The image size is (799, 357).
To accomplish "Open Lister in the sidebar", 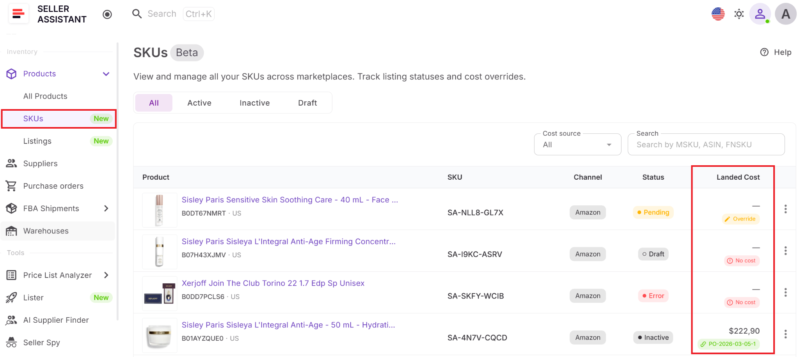I will pyautogui.click(x=59, y=298).
